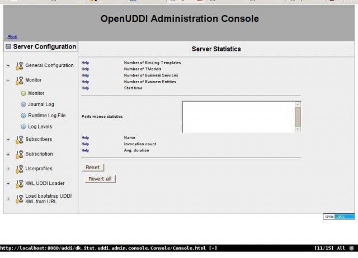Open the Subscription section
The width and height of the screenshot is (358, 258).
[39, 154]
